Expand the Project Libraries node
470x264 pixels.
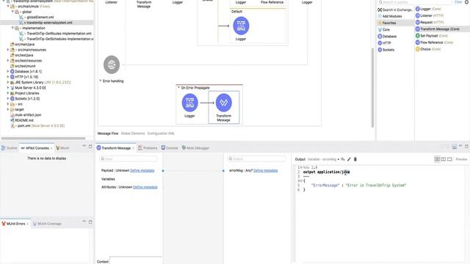coord(8,93)
